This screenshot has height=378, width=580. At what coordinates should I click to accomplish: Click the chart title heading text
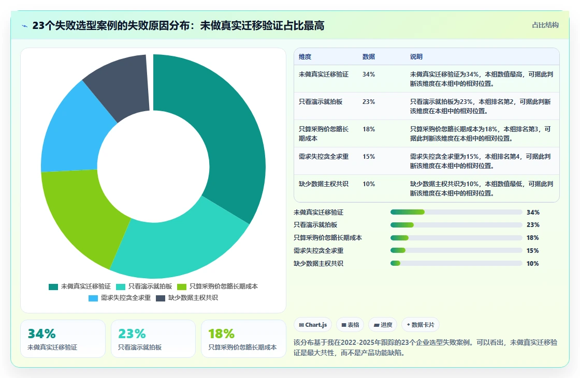[x=178, y=25]
